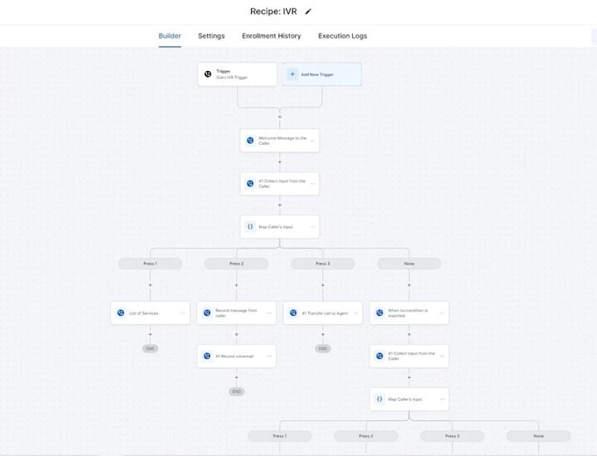Click the phone icon on Welcome Message node
Screen dimensions: 597x456
click(x=250, y=140)
